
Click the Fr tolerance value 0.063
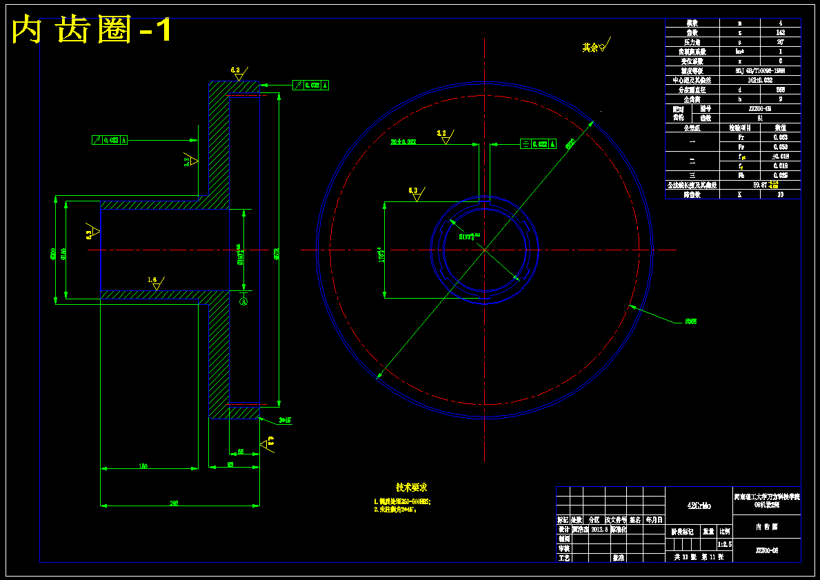[x=780, y=137]
